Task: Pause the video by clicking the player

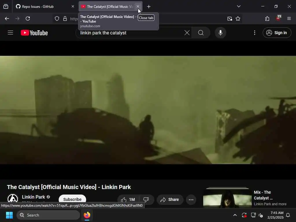Action: 148,110
